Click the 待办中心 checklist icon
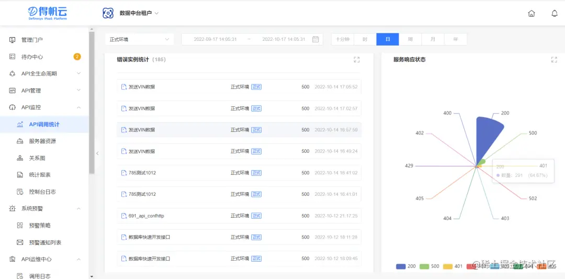This screenshot has height=279, width=565. [12, 57]
